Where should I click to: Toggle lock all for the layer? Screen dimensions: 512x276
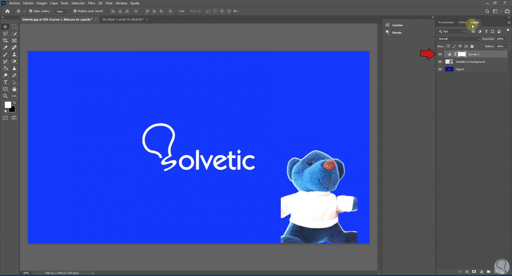coord(472,46)
